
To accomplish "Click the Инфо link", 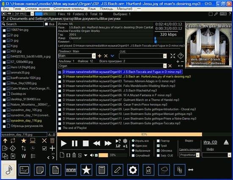I will click(210, 149).
